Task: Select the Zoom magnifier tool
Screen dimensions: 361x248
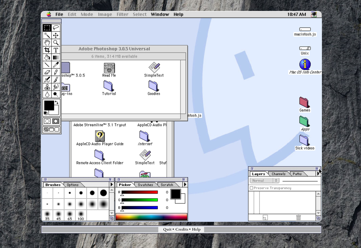Action: 56,43
